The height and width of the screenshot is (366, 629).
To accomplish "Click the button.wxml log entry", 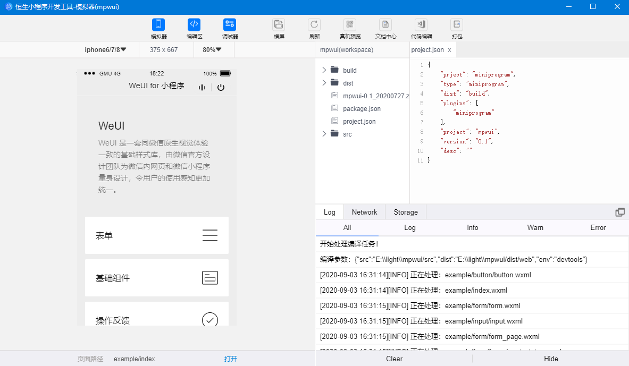I will 472,275.
